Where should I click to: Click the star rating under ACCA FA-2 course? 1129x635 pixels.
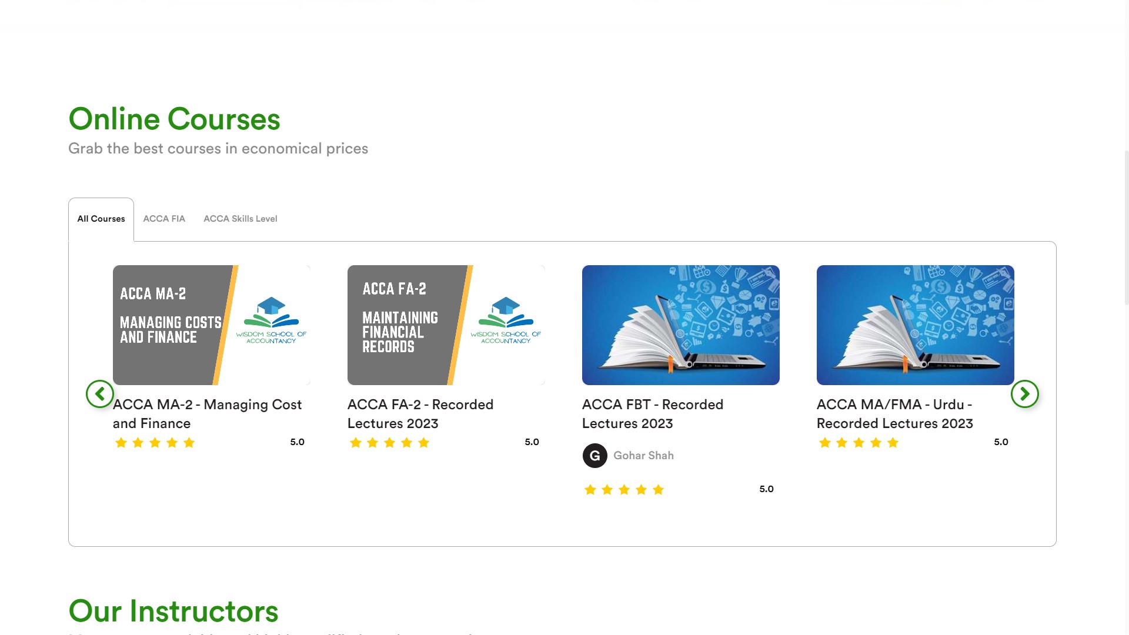click(x=389, y=443)
